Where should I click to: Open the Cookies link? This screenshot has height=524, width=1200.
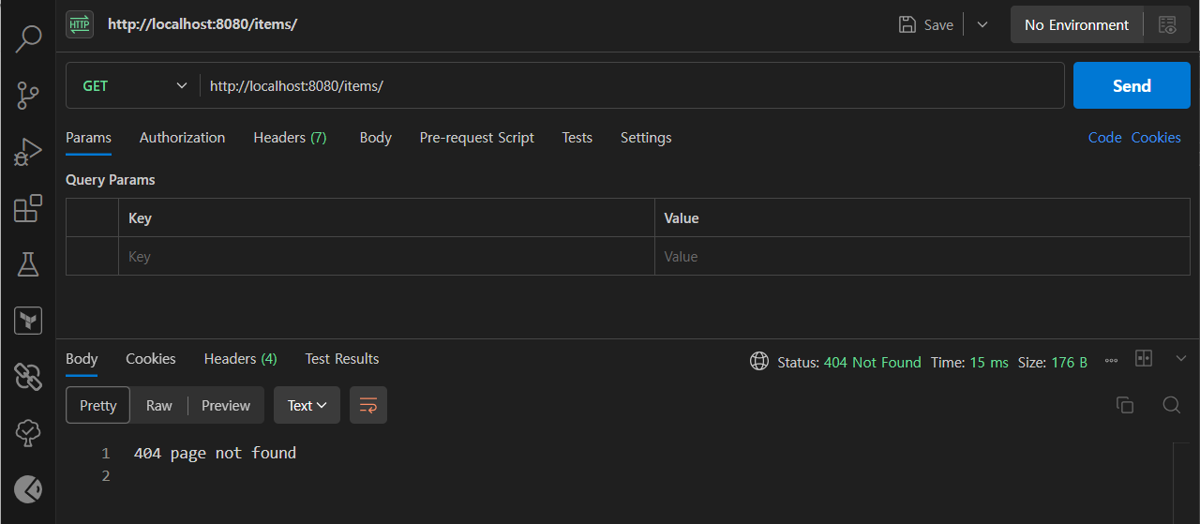click(x=1156, y=138)
